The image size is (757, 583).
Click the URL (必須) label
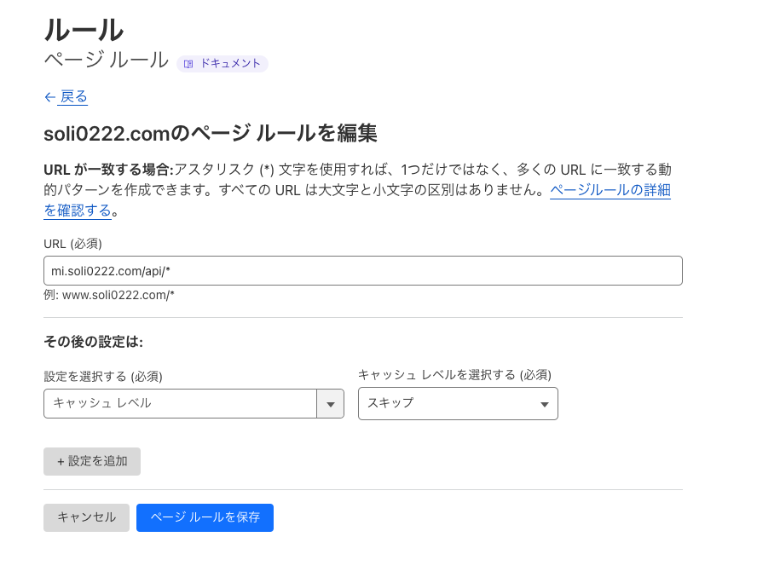(73, 244)
